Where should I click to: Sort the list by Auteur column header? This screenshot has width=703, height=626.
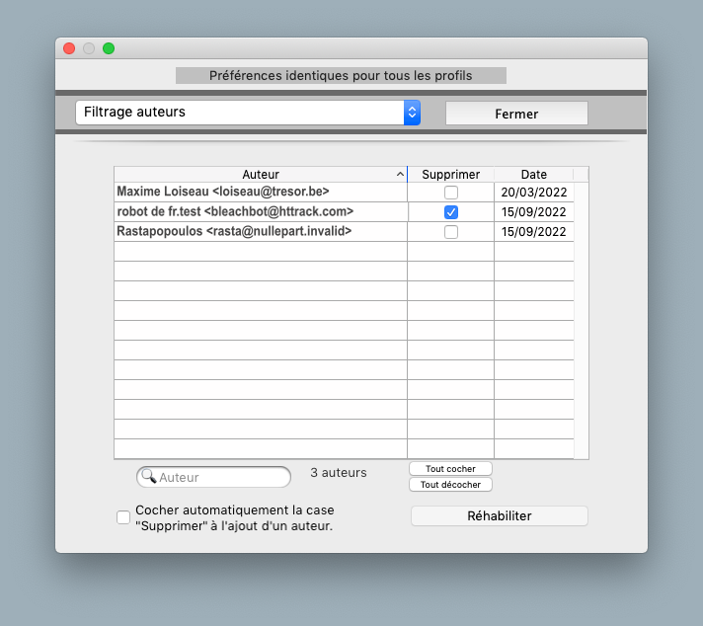coord(260,175)
